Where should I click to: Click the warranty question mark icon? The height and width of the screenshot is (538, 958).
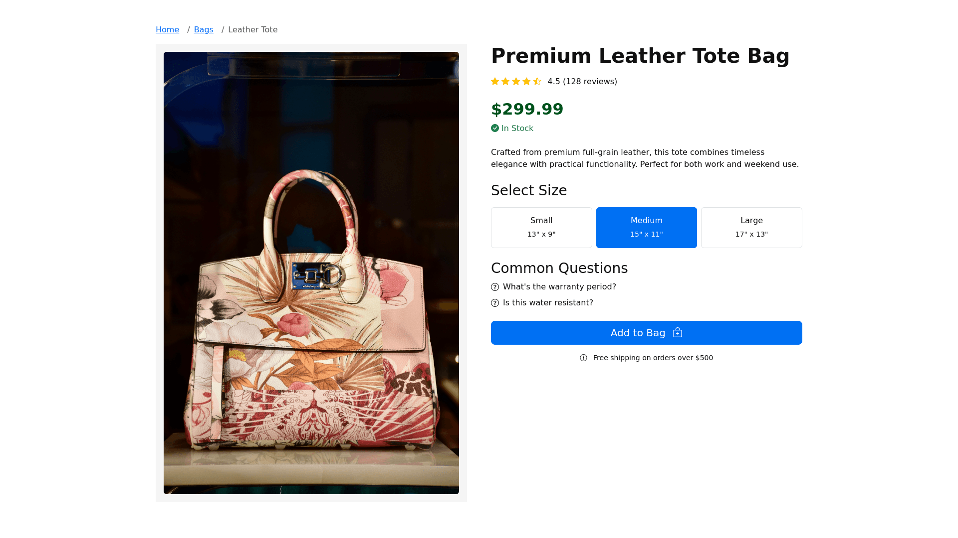pos(495,287)
